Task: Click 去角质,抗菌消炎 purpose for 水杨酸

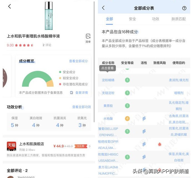Action: point(179,119)
